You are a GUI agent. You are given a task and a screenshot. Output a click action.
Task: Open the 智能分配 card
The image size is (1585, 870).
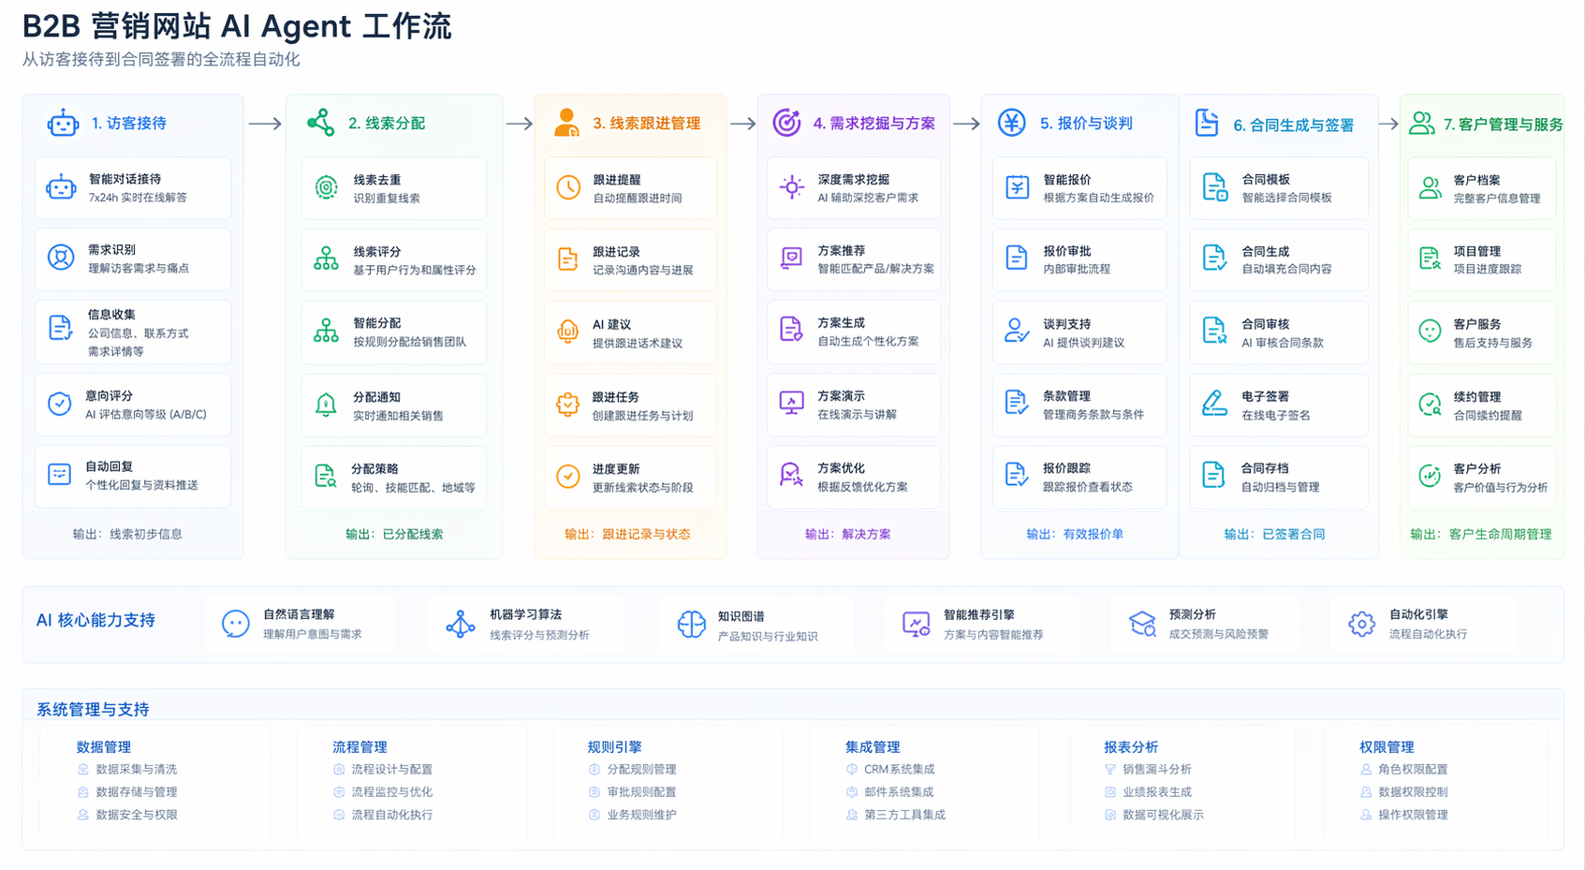(x=394, y=332)
